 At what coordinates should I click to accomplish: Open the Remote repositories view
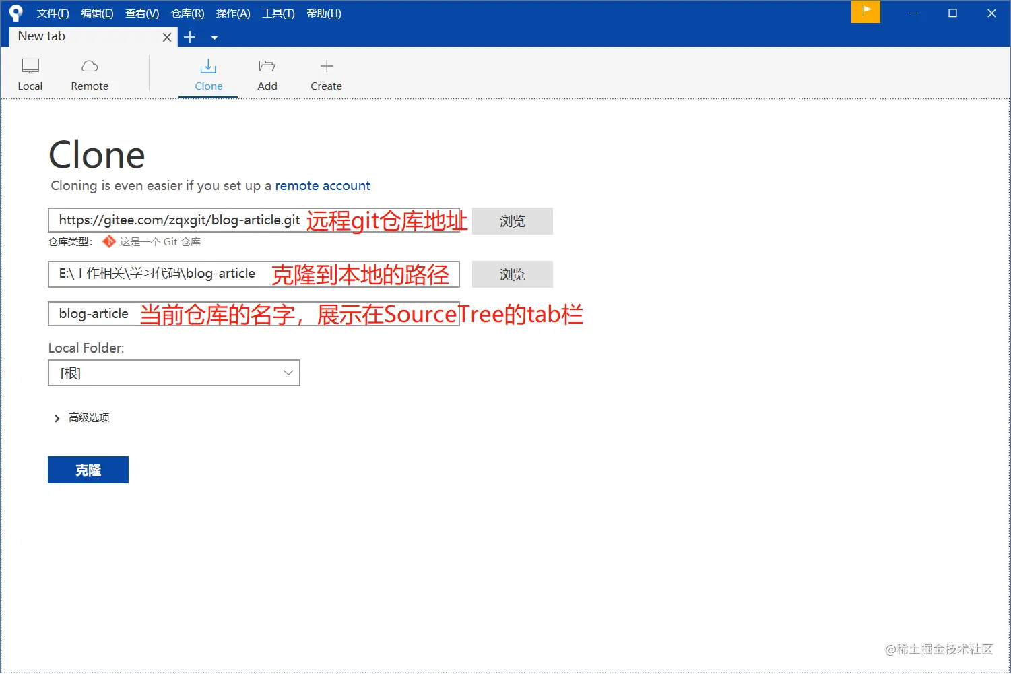point(90,74)
